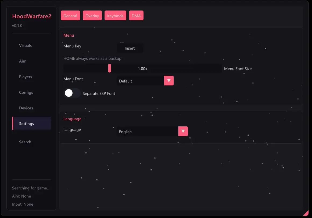Change the Menu Key Insert binding
The height and width of the screenshot is (218, 312).
click(130, 48)
